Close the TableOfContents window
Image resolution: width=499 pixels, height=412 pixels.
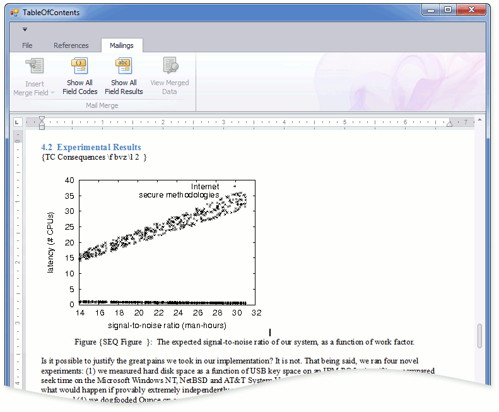pos(471,10)
